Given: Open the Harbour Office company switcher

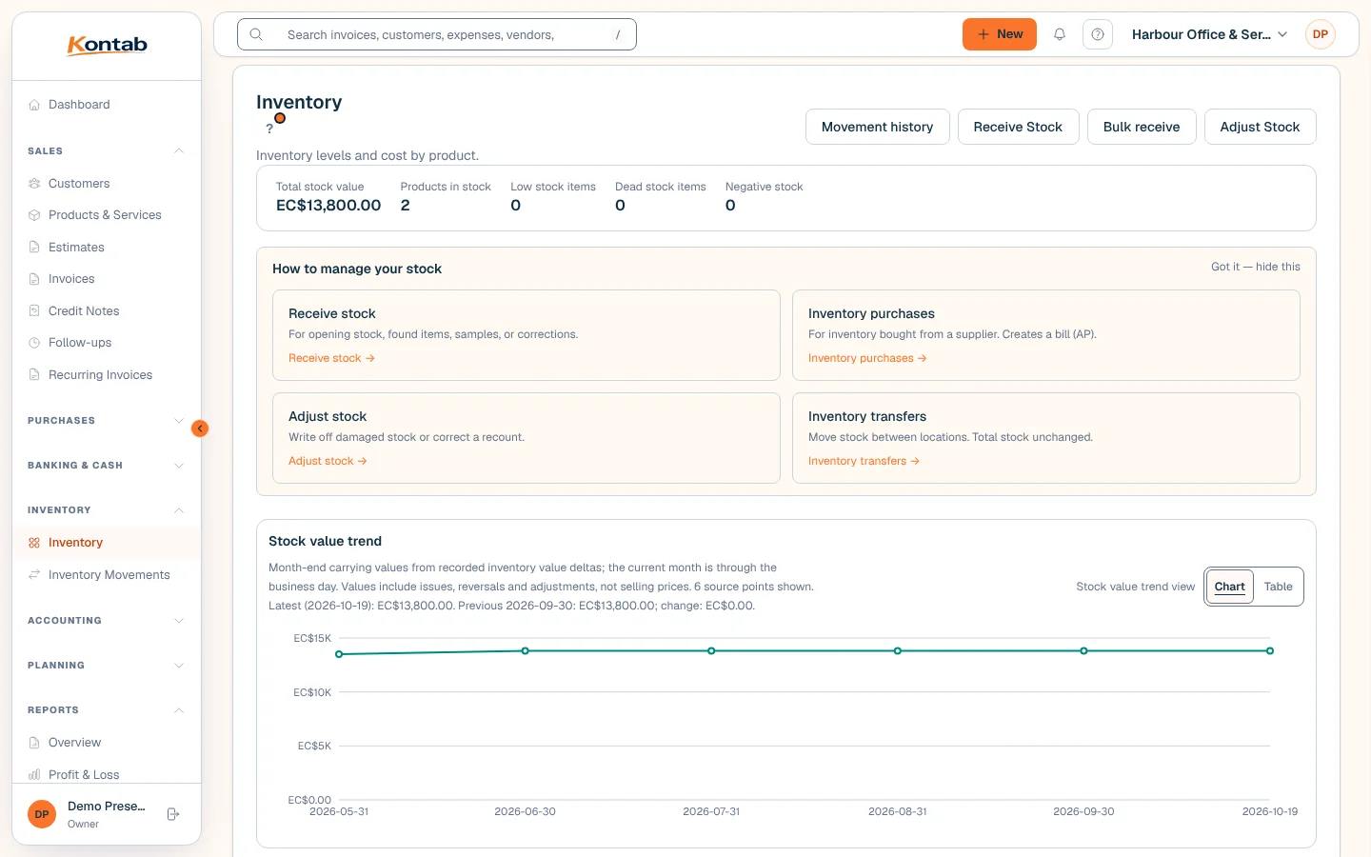Looking at the screenshot, I should [1209, 34].
